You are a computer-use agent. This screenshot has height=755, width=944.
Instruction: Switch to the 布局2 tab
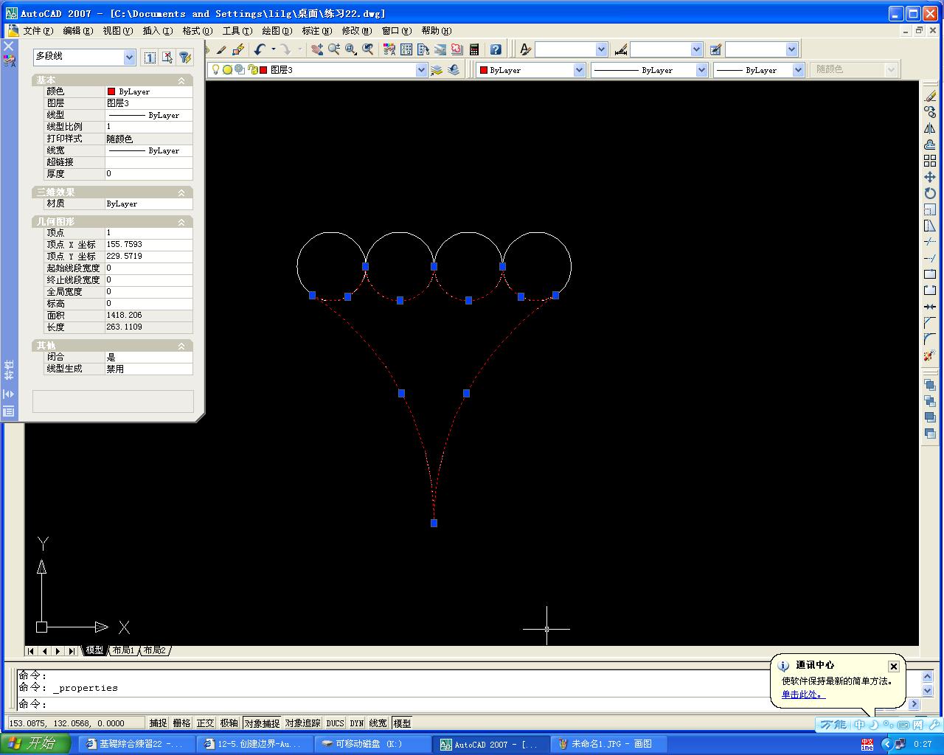[x=155, y=650]
